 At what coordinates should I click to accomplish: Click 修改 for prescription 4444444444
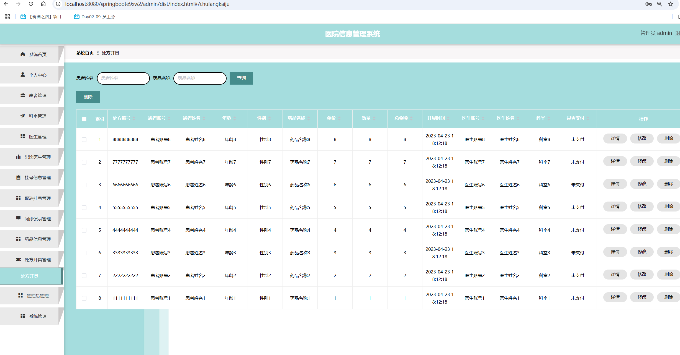point(642,229)
